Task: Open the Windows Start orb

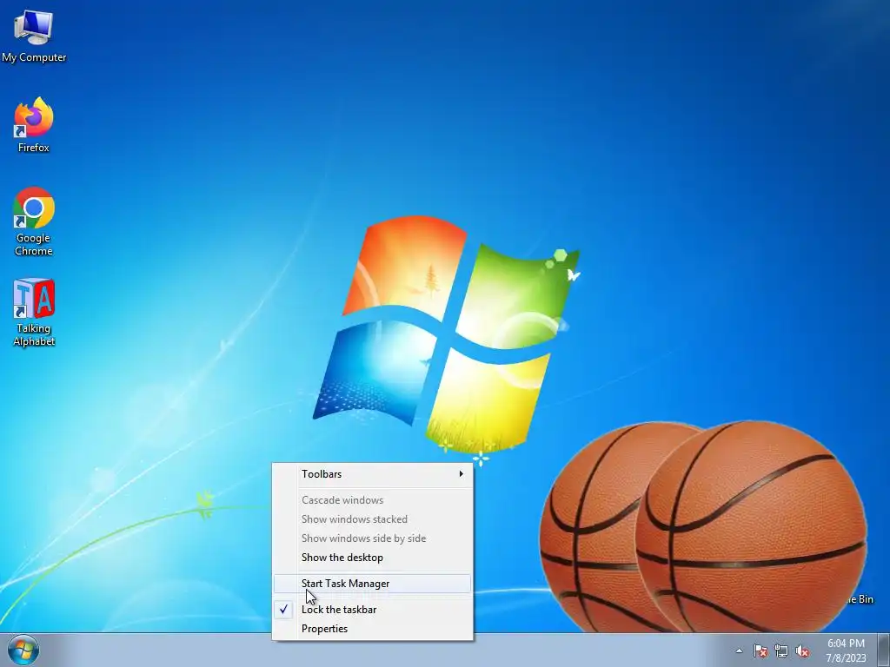Action: coord(23,650)
